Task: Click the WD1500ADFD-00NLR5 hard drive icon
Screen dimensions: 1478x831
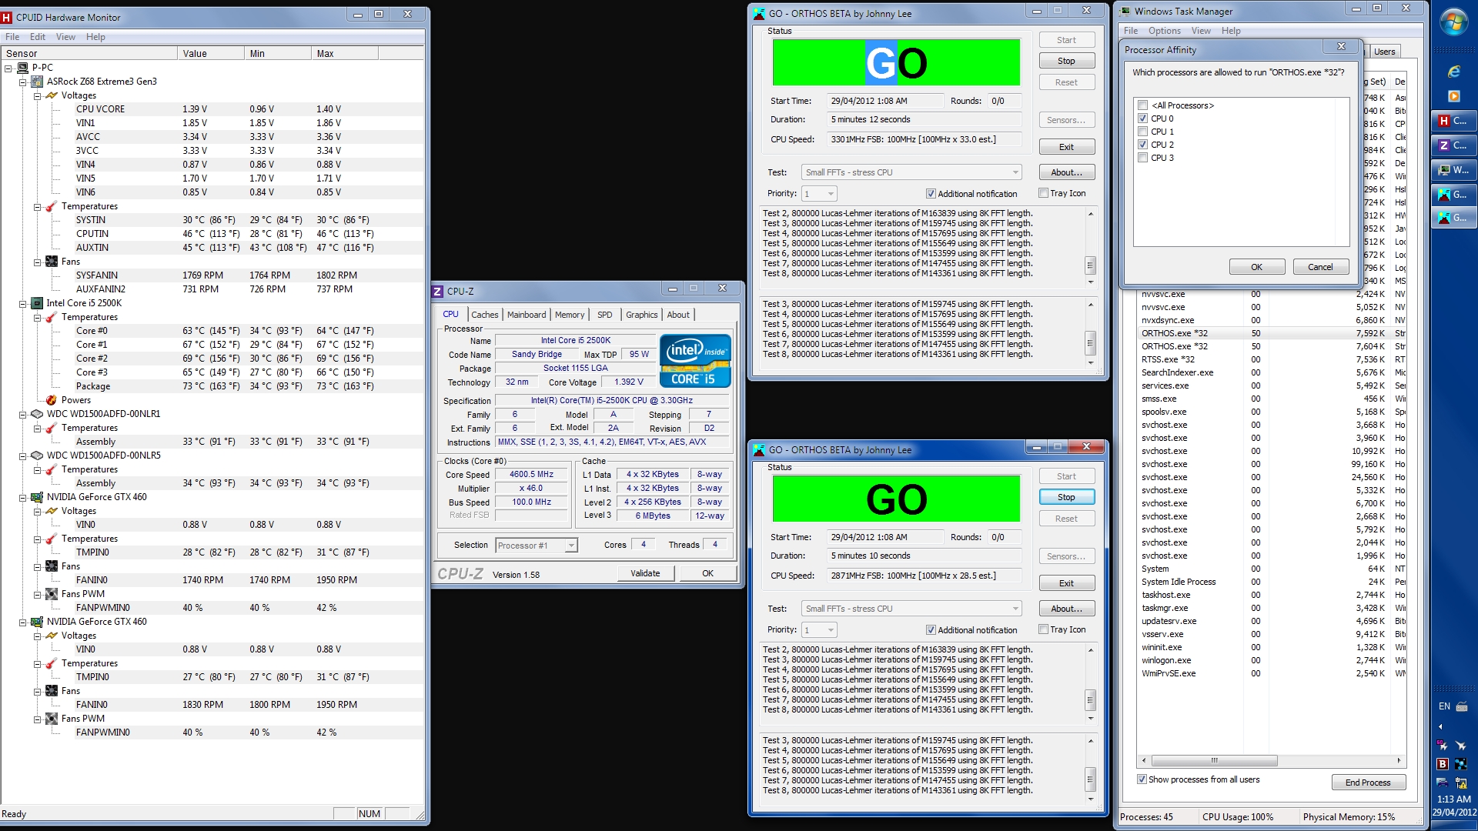Action: pyautogui.click(x=37, y=456)
